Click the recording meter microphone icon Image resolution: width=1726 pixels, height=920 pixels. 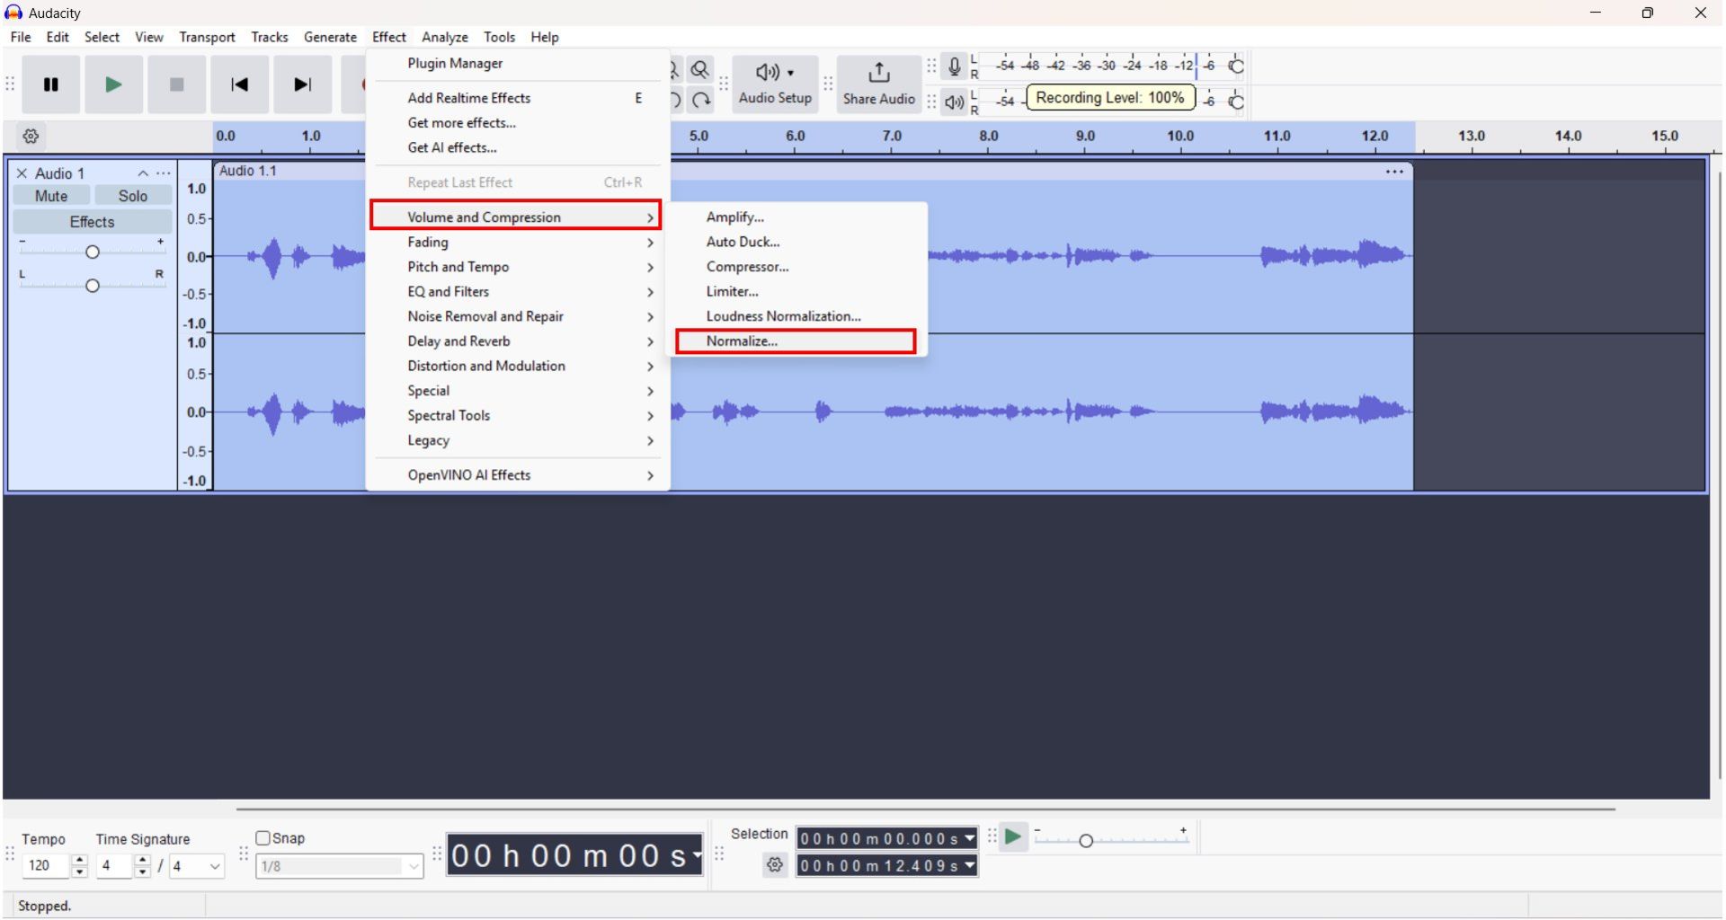(953, 66)
